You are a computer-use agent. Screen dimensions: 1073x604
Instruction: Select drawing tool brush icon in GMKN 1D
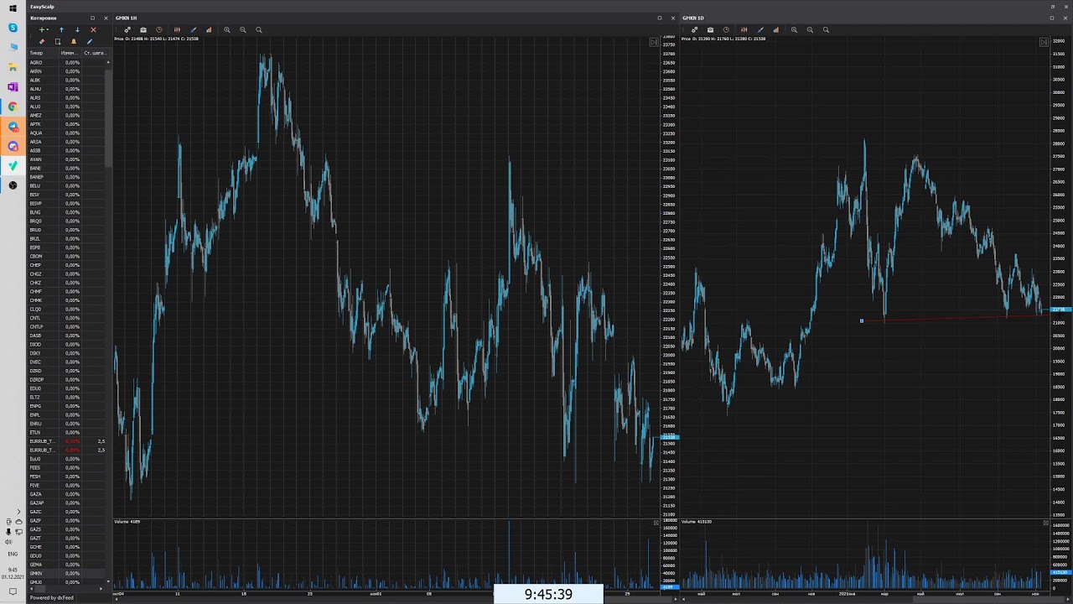click(759, 30)
